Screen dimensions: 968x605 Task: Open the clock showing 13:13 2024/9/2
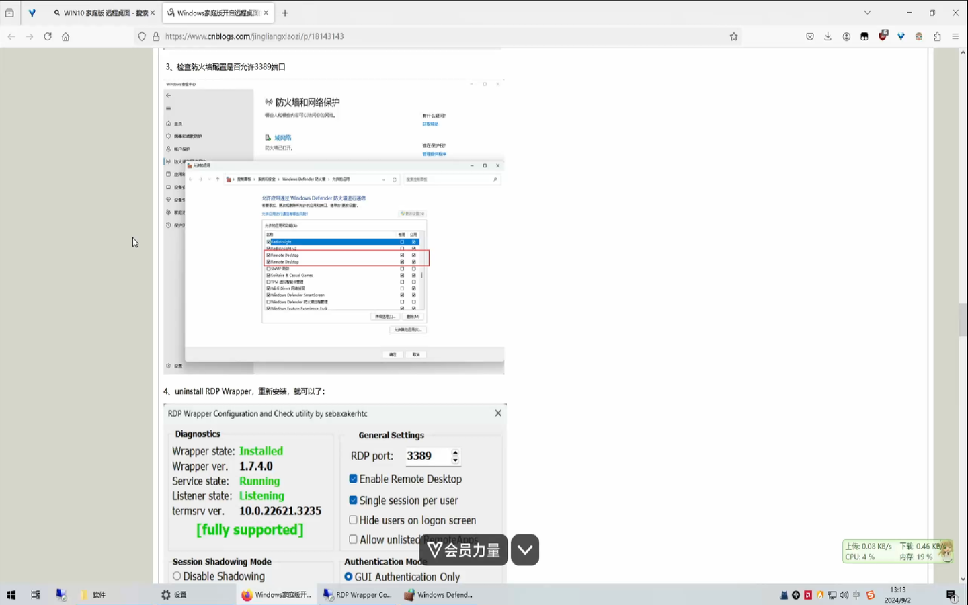tap(897, 594)
